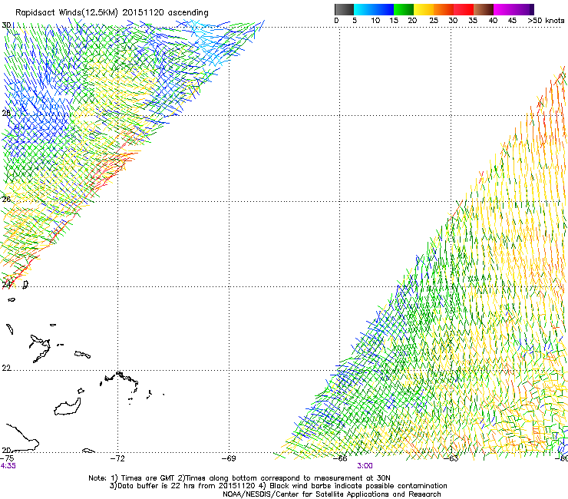This screenshot has height=499, width=568.
Task: Click the ">50 knots" legend label
Action: [x=546, y=20]
